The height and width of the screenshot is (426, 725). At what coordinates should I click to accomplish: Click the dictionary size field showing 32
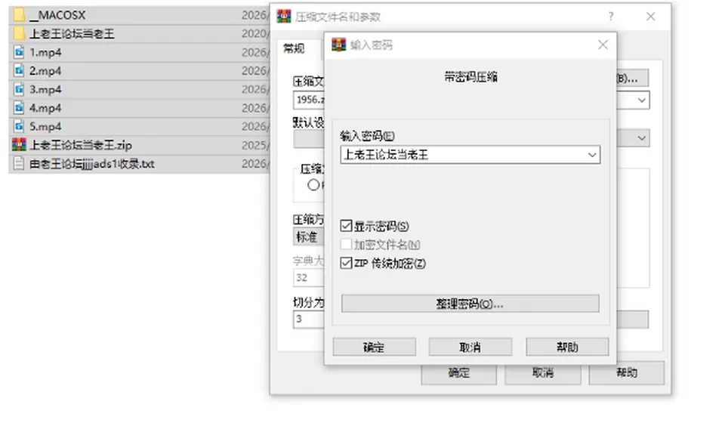click(x=309, y=278)
